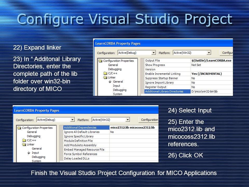Select Linker System item in lower tree

pos(37,161)
